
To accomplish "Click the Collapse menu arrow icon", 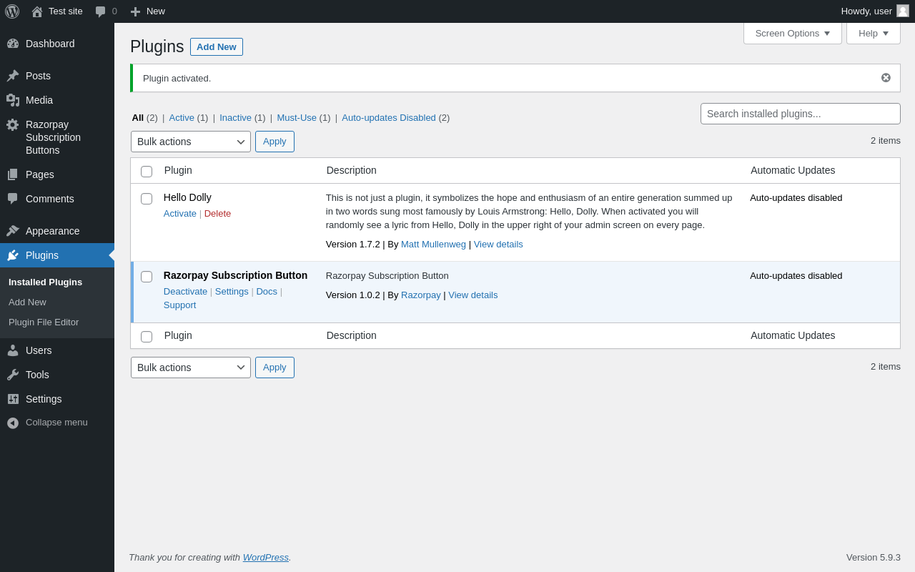I will coord(13,423).
